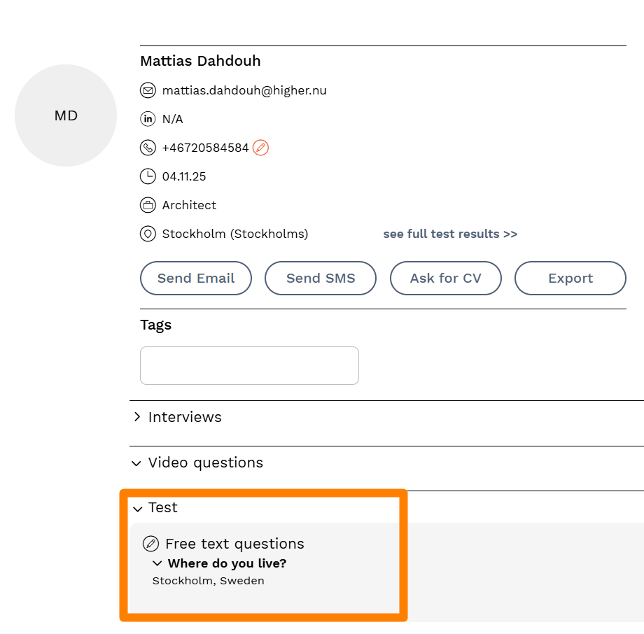Screen dimensions: 644x634
Task: Edit phone number with orange pencil icon
Action: pos(260,148)
